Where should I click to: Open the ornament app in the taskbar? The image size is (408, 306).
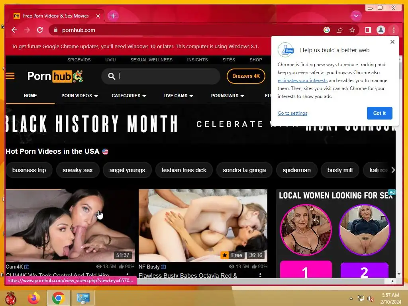coord(11,298)
